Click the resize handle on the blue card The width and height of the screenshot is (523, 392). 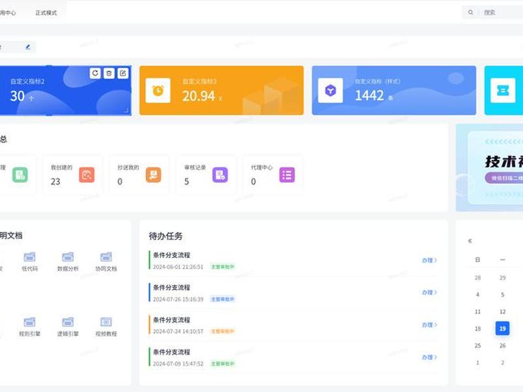coord(126,110)
